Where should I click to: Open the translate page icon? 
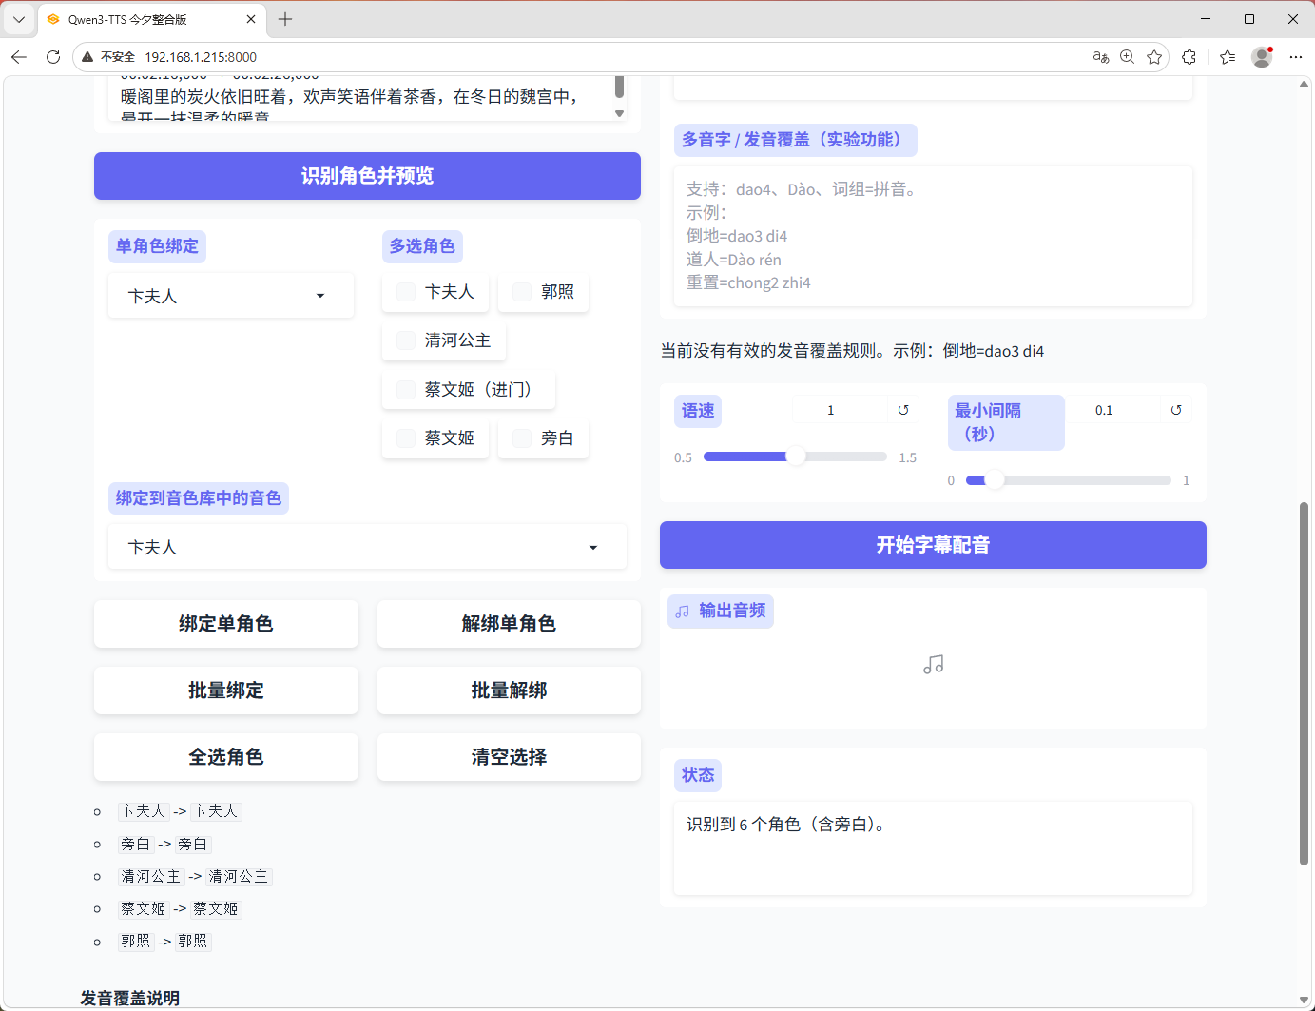pyautogui.click(x=1101, y=57)
